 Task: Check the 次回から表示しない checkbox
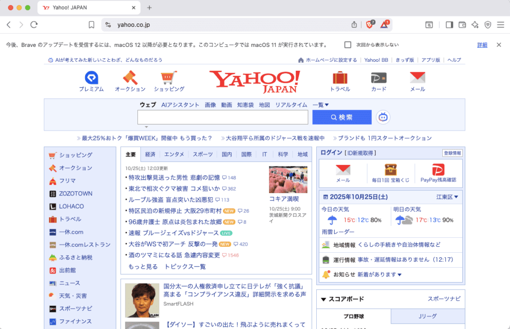(x=348, y=45)
